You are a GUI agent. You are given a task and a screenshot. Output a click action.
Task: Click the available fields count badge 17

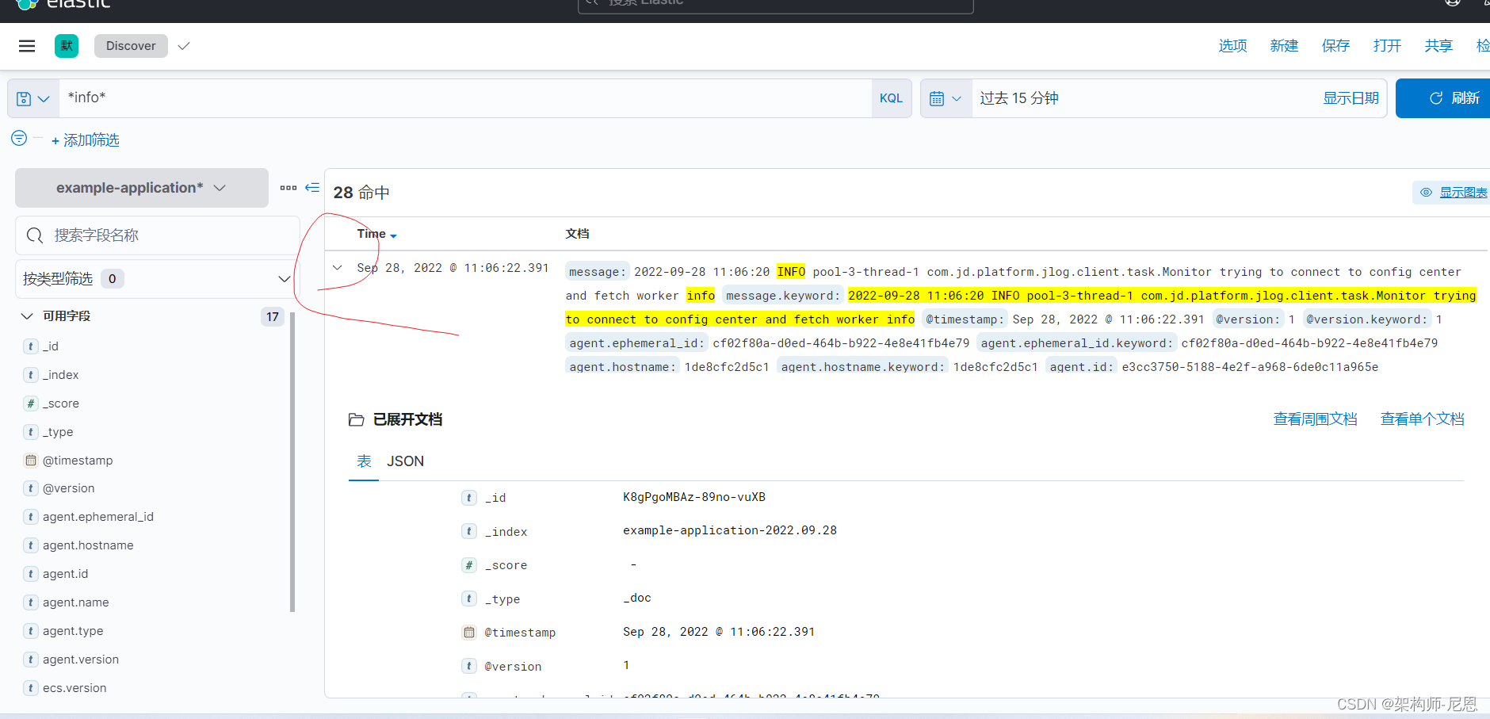click(x=273, y=317)
